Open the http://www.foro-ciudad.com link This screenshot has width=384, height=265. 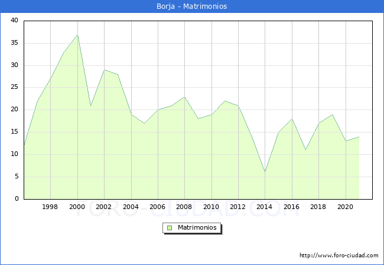point(339,256)
